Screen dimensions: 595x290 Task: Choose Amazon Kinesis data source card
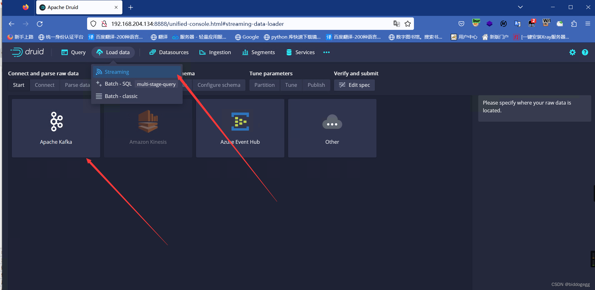click(x=148, y=128)
